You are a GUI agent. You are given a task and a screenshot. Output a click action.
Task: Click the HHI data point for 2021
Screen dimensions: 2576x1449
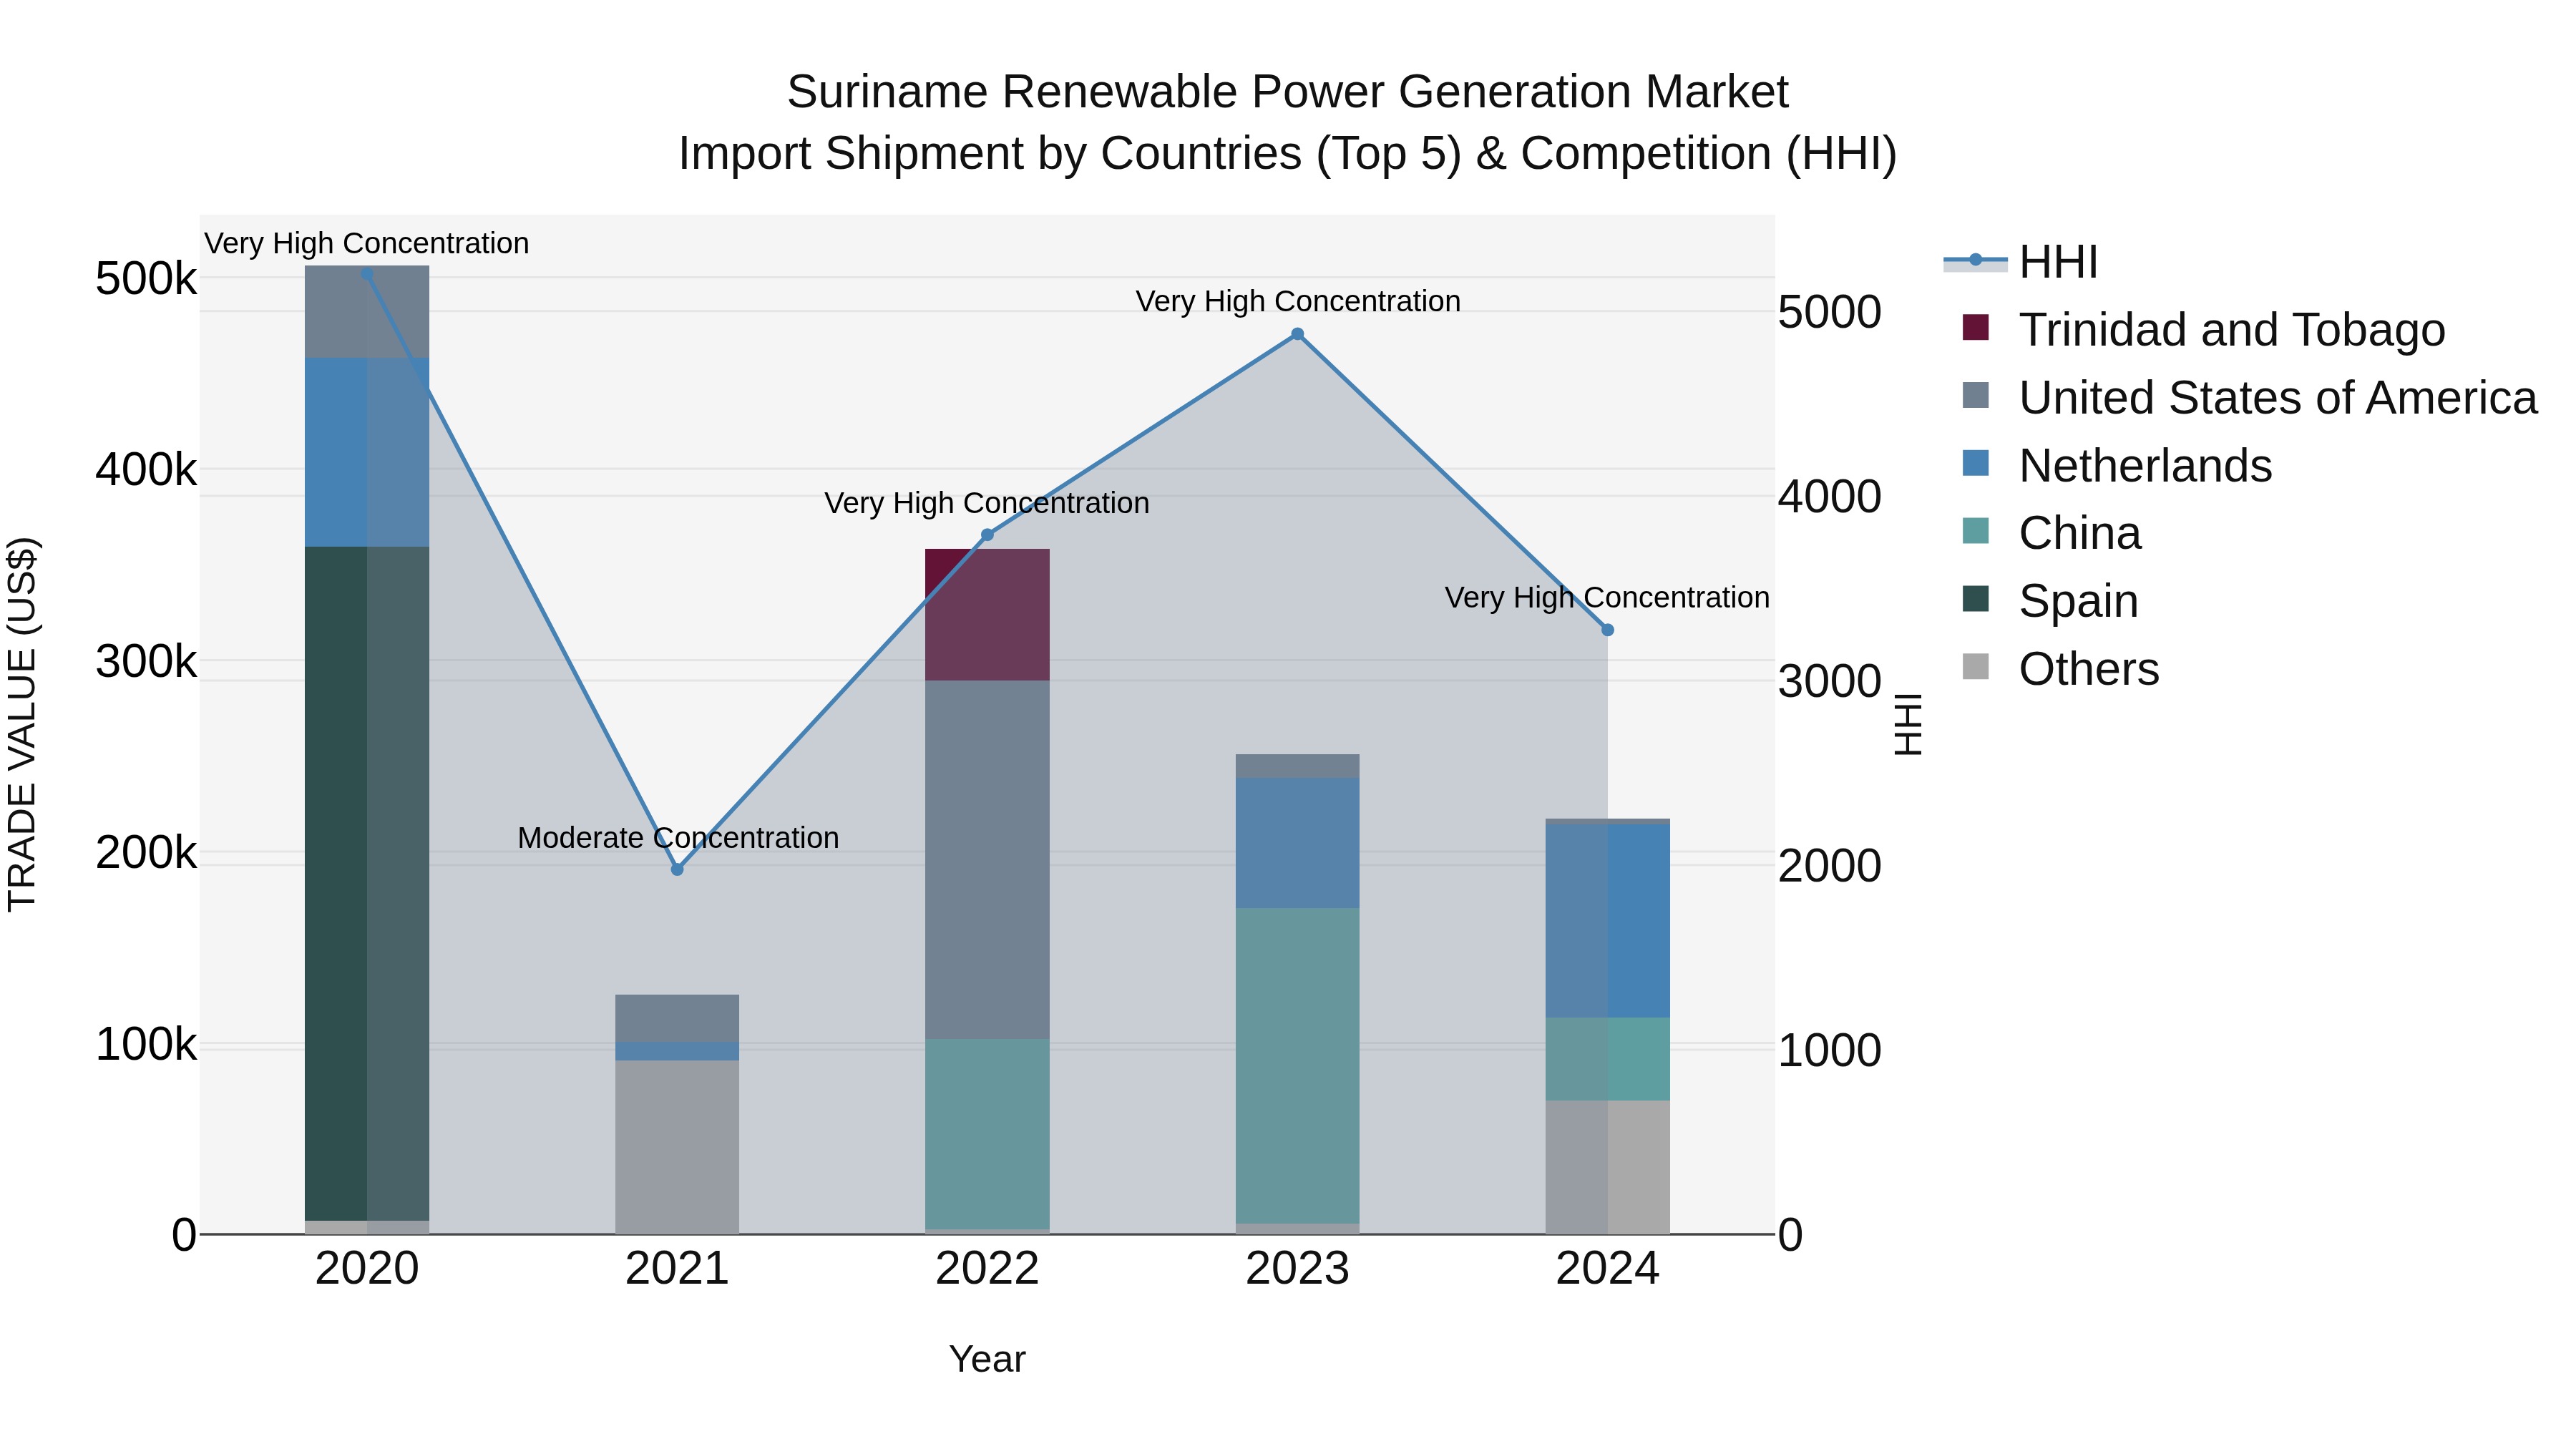(677, 869)
